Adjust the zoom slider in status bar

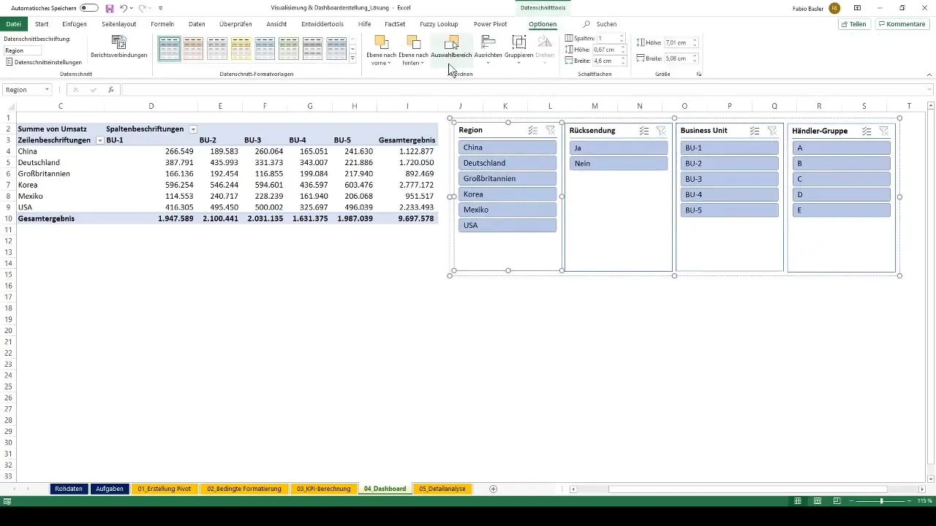point(881,501)
